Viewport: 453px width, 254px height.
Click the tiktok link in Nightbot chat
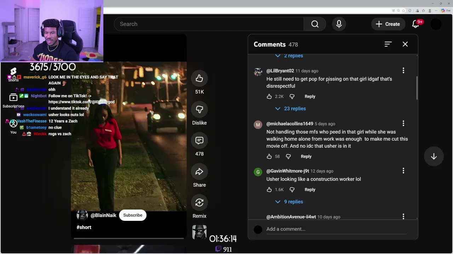point(81,102)
